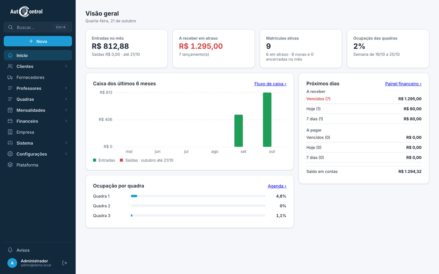Click the lines icon beside Professores
Image resolution: width=439 pixels, height=274 pixels.
pyautogui.click(x=10, y=88)
